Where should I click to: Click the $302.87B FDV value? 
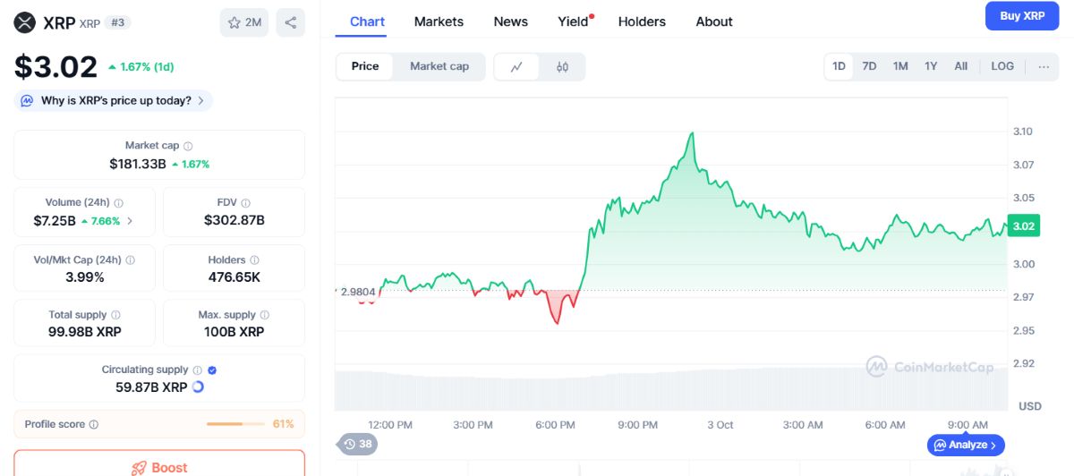click(234, 220)
